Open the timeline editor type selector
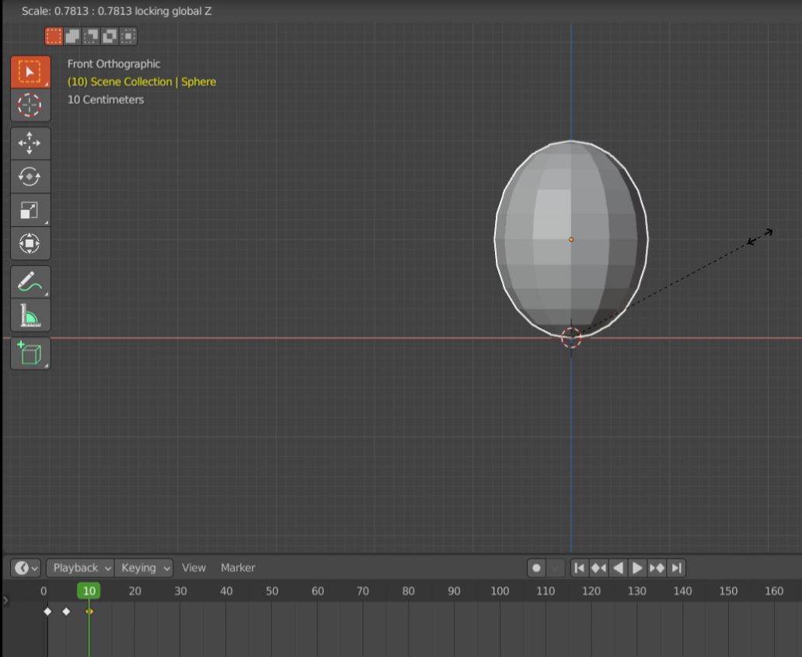The width and height of the screenshot is (802, 657). click(x=25, y=568)
